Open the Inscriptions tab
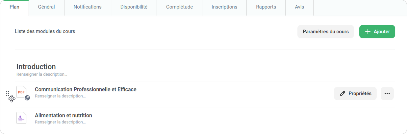Screen dimensions: 407x134 (x=224, y=7)
